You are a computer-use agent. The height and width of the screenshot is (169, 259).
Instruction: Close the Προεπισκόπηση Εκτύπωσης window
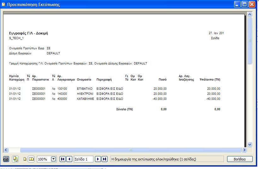tap(252, 4)
